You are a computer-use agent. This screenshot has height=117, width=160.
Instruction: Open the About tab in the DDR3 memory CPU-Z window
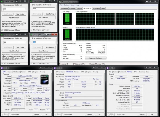pyautogui.click(x=147, y=72)
